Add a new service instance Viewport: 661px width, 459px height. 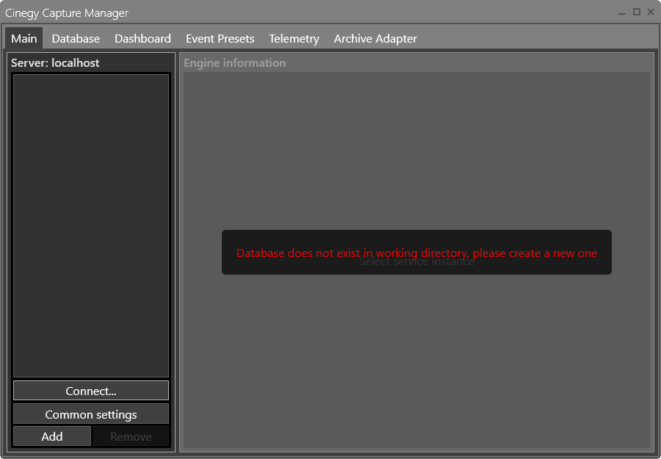point(51,435)
